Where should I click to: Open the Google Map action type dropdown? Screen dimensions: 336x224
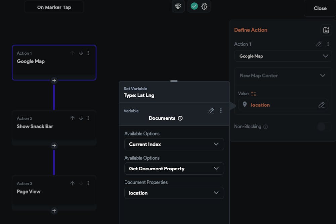point(283,56)
